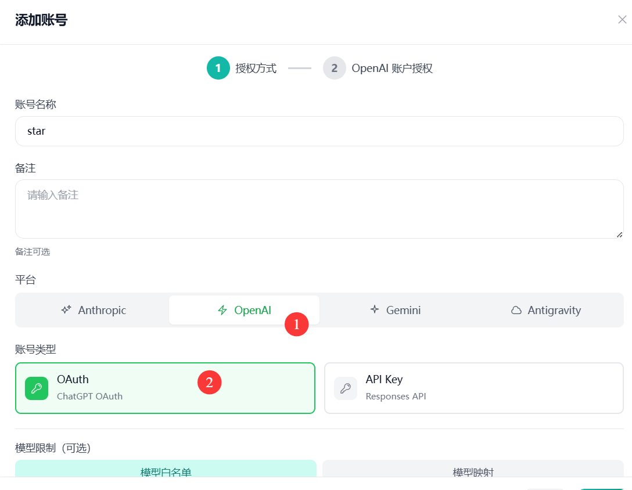Open the 模型白名单 tab
632x490 pixels.
166,469
